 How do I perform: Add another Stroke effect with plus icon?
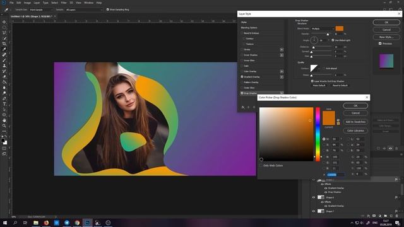coord(282,49)
